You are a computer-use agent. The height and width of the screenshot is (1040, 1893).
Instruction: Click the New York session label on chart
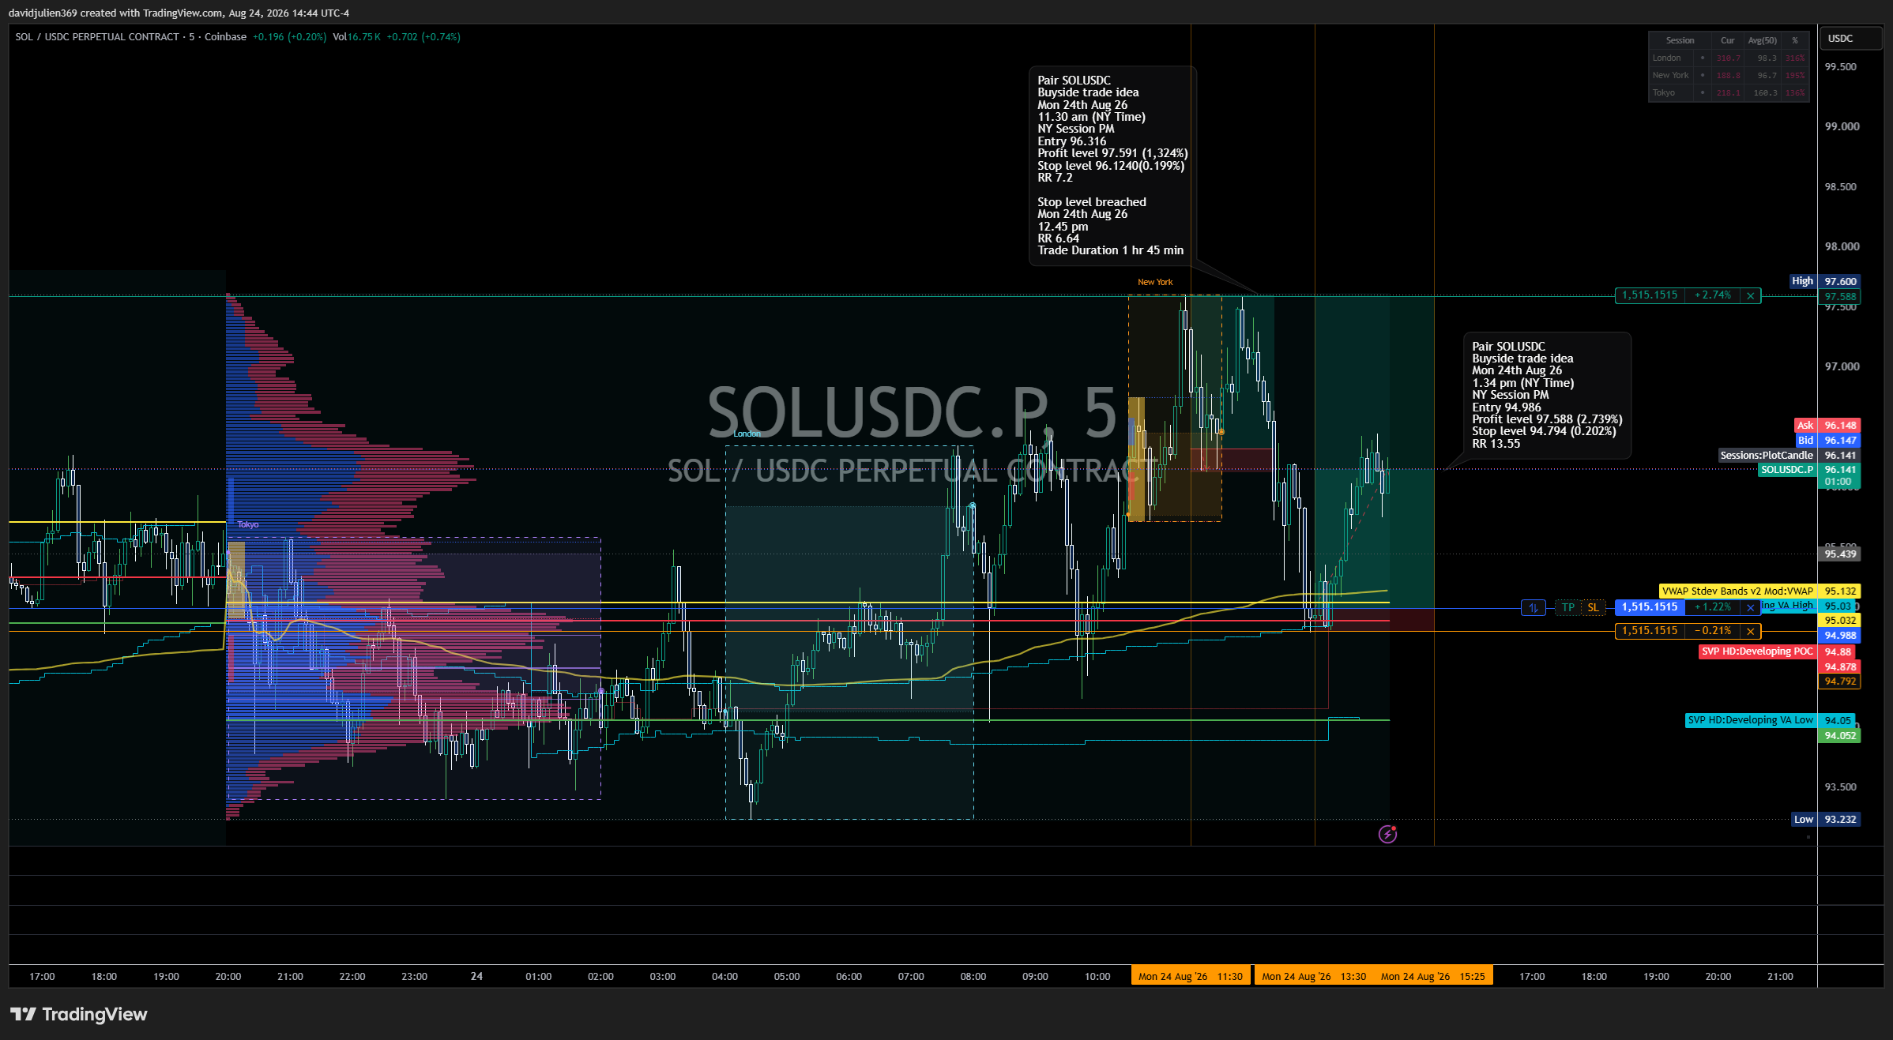click(1154, 282)
